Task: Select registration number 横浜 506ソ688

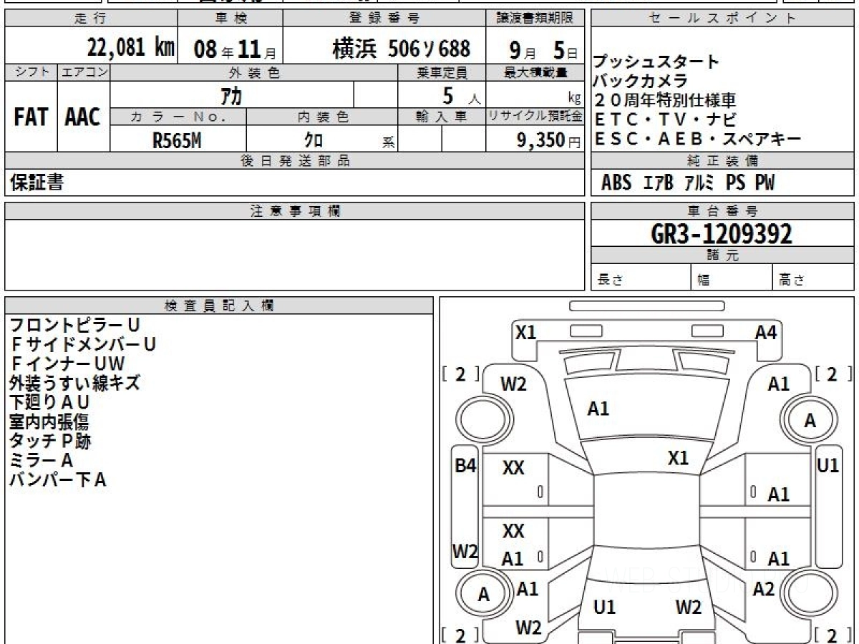Action: [x=401, y=49]
